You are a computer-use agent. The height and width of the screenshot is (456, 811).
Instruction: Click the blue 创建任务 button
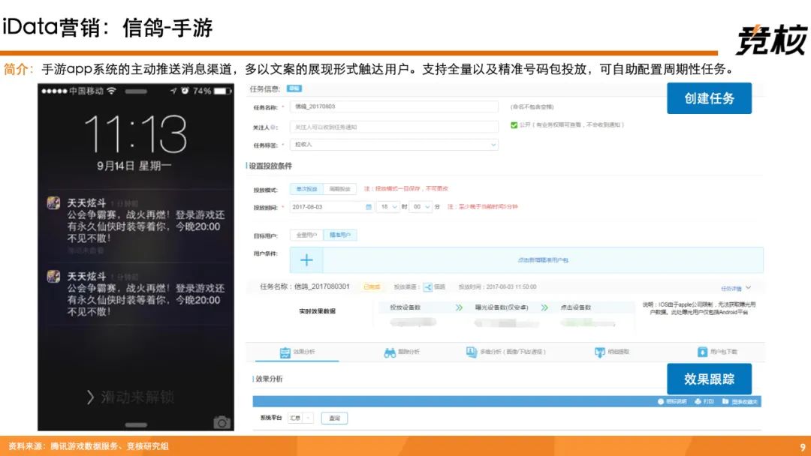point(709,98)
